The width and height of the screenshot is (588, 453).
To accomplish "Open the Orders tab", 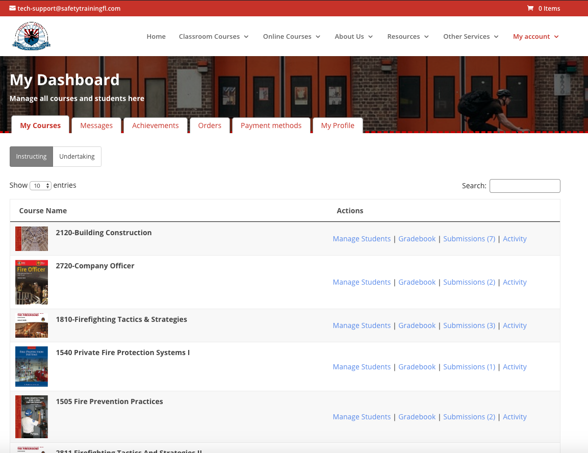I will [210, 125].
